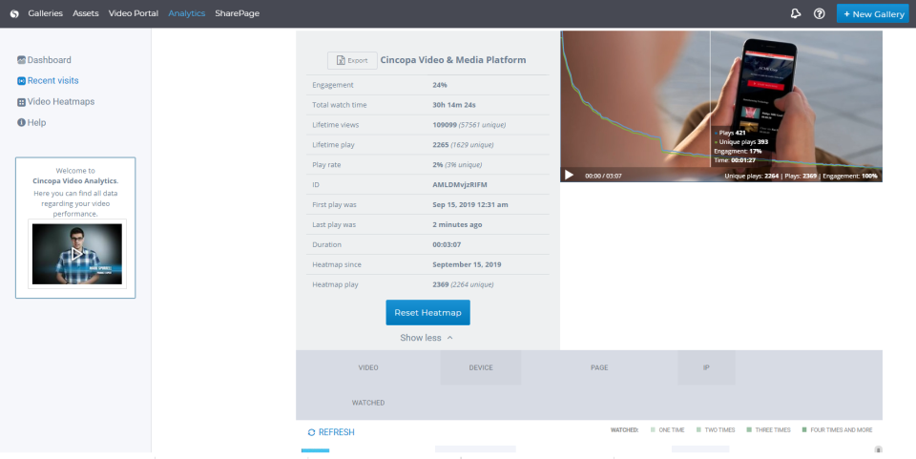
Task: Click the THREE TIMES legend swatch
Action: [x=749, y=429]
